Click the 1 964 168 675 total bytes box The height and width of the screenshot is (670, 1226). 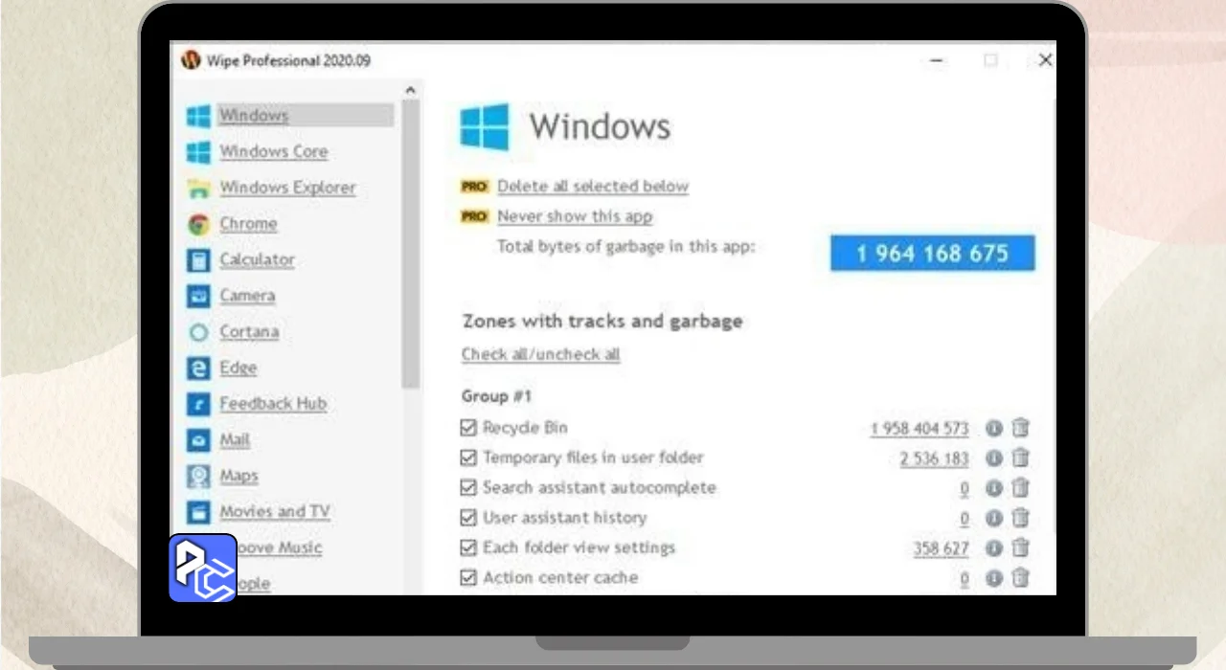933,254
